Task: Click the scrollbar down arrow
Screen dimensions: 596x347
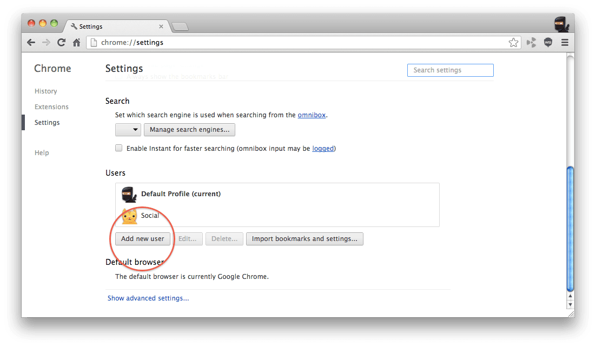Action: click(x=570, y=305)
